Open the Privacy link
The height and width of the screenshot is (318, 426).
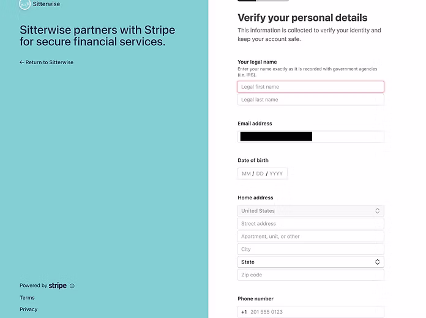(28, 309)
